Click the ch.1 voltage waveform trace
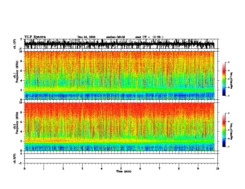The image size is (245, 189). click(119, 44)
